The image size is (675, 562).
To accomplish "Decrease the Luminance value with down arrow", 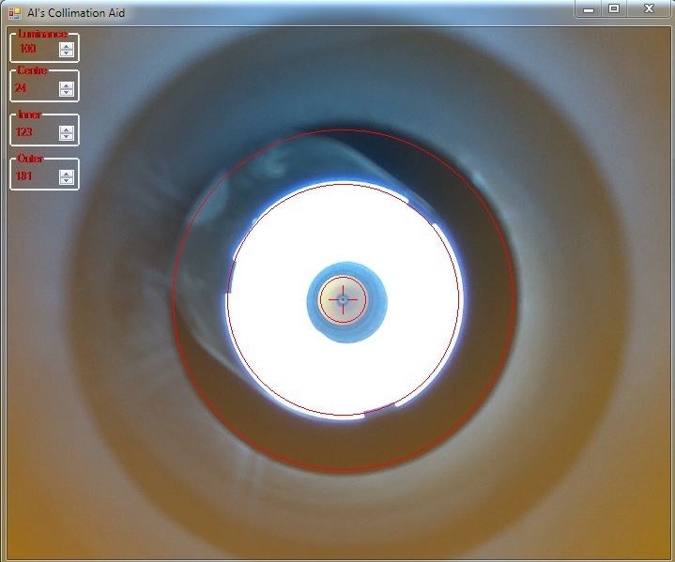I will click(67, 53).
